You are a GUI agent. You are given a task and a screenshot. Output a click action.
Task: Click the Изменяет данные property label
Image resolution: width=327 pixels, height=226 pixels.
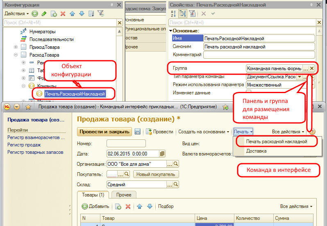pos(191,93)
